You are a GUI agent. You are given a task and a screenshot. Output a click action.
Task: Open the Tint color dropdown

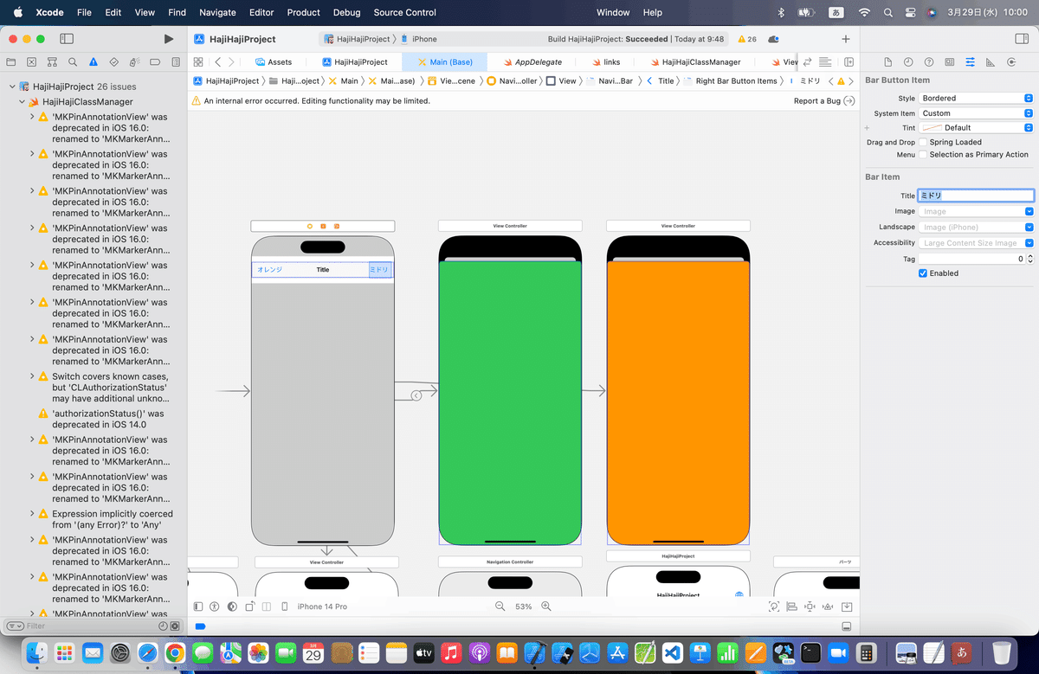coord(977,127)
